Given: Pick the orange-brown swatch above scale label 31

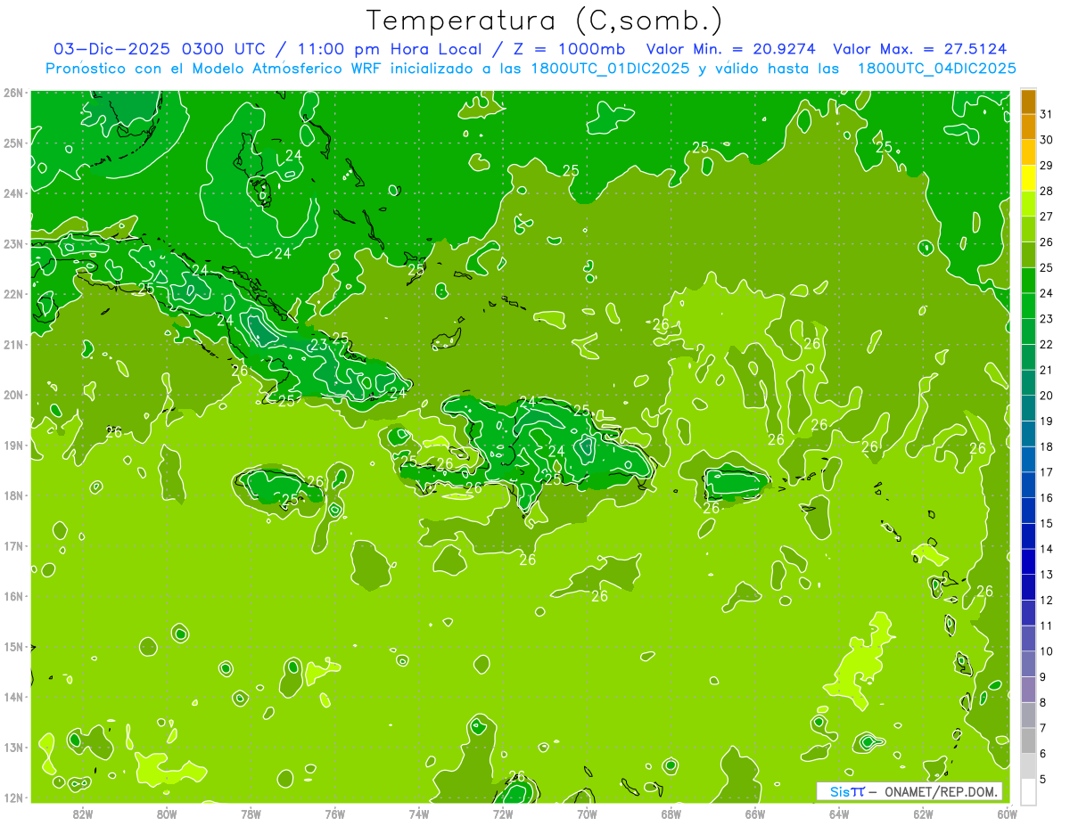Looking at the screenshot, I should coord(1028,102).
